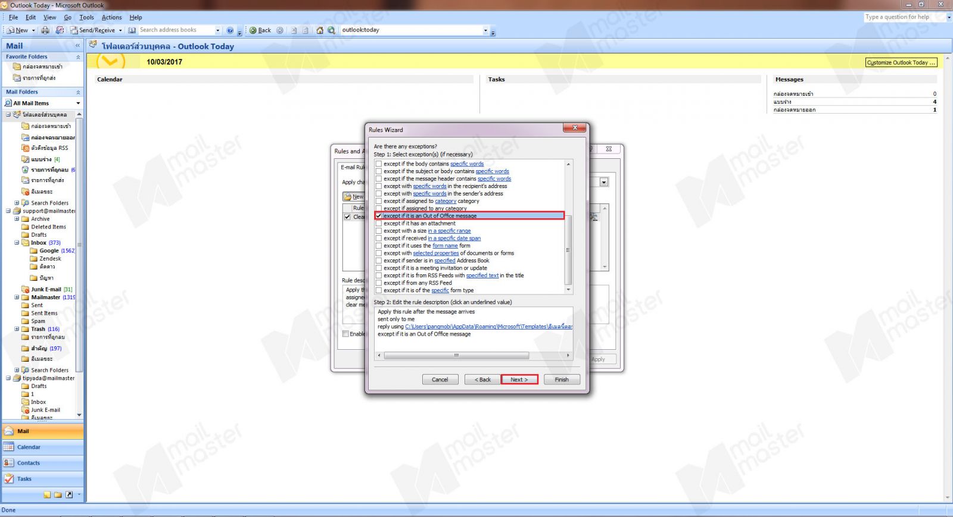Image resolution: width=953 pixels, height=517 pixels.
Task: Open the Actions menu
Action: coord(111,17)
